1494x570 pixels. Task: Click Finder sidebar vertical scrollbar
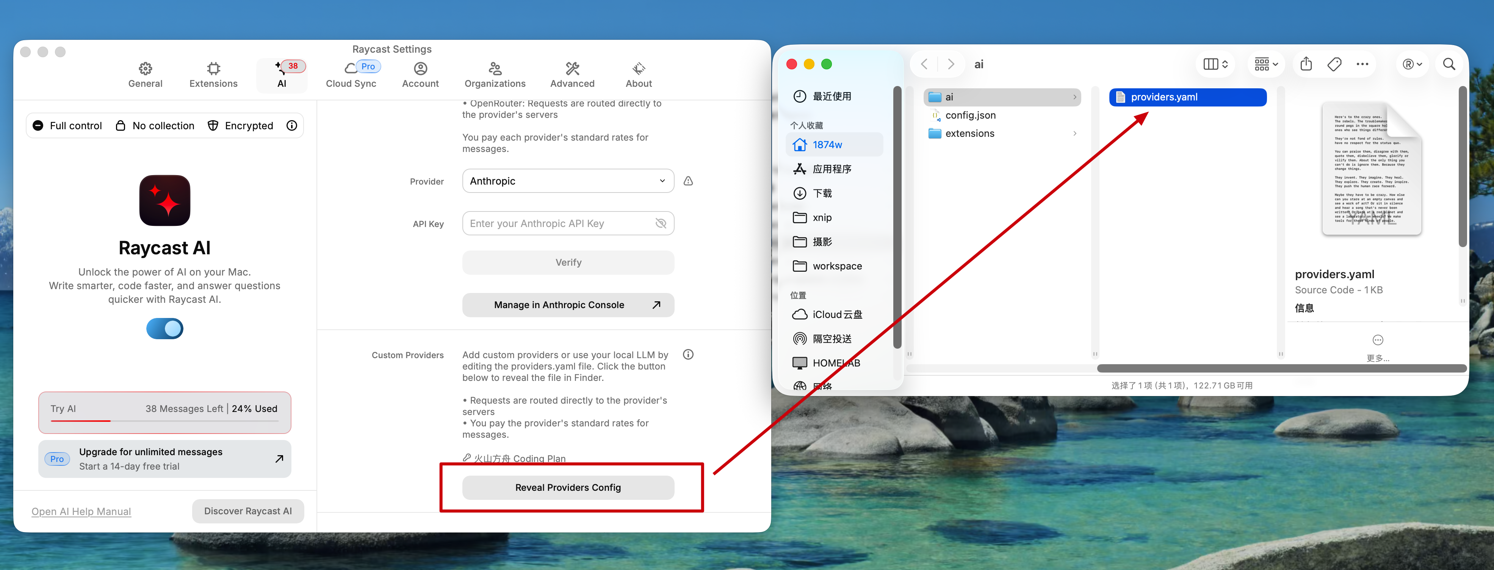click(x=897, y=218)
